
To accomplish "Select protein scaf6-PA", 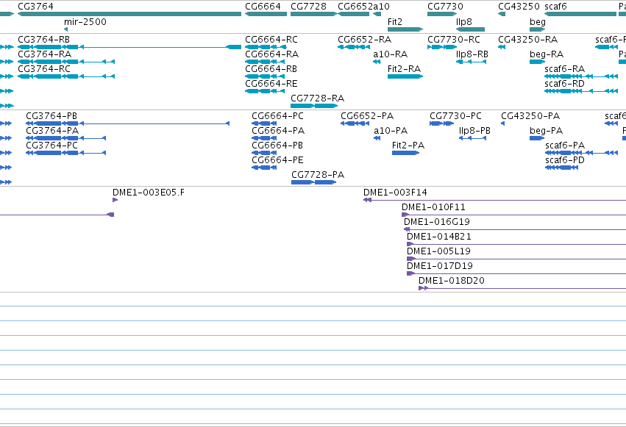I will pyautogui.click(x=581, y=153).
